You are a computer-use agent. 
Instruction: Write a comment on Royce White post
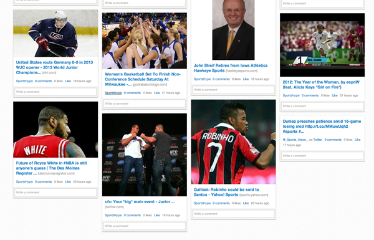55,192
